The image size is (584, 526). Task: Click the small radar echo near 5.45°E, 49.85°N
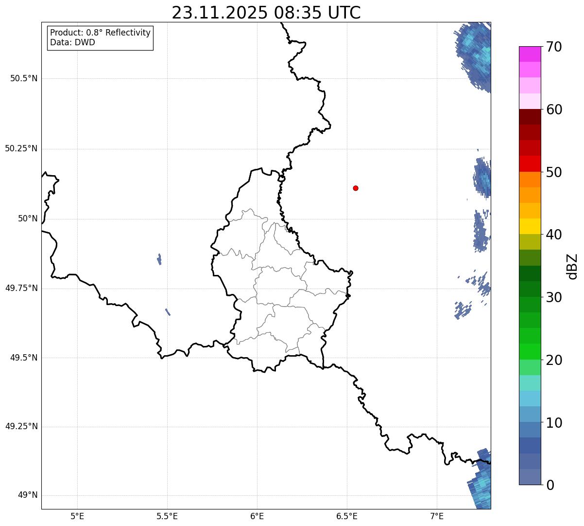click(x=159, y=259)
